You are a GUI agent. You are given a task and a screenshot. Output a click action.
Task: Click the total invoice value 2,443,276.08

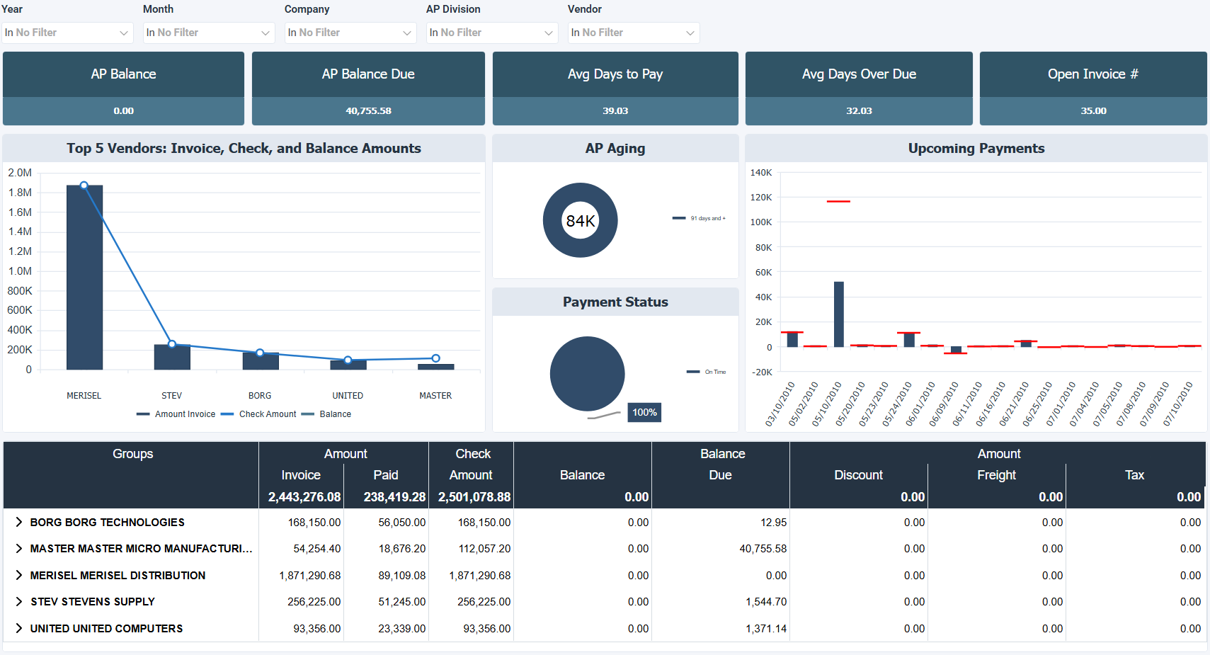(304, 497)
